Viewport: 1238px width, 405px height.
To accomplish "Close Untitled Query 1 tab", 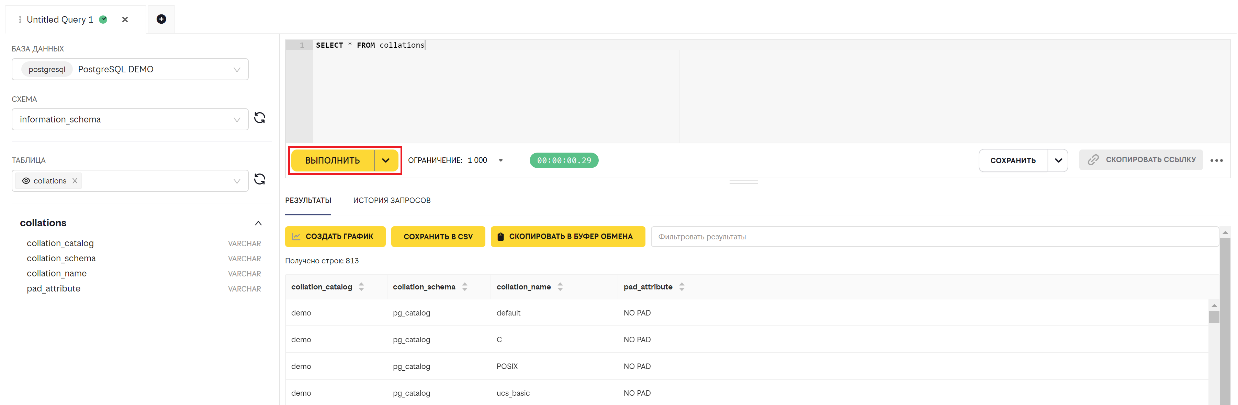I will point(125,20).
